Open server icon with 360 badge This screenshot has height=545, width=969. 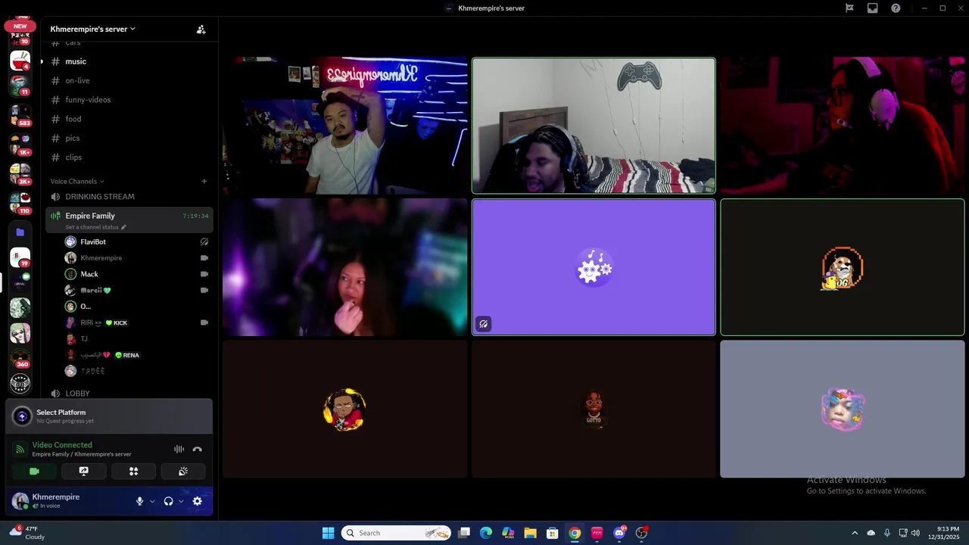click(20, 359)
